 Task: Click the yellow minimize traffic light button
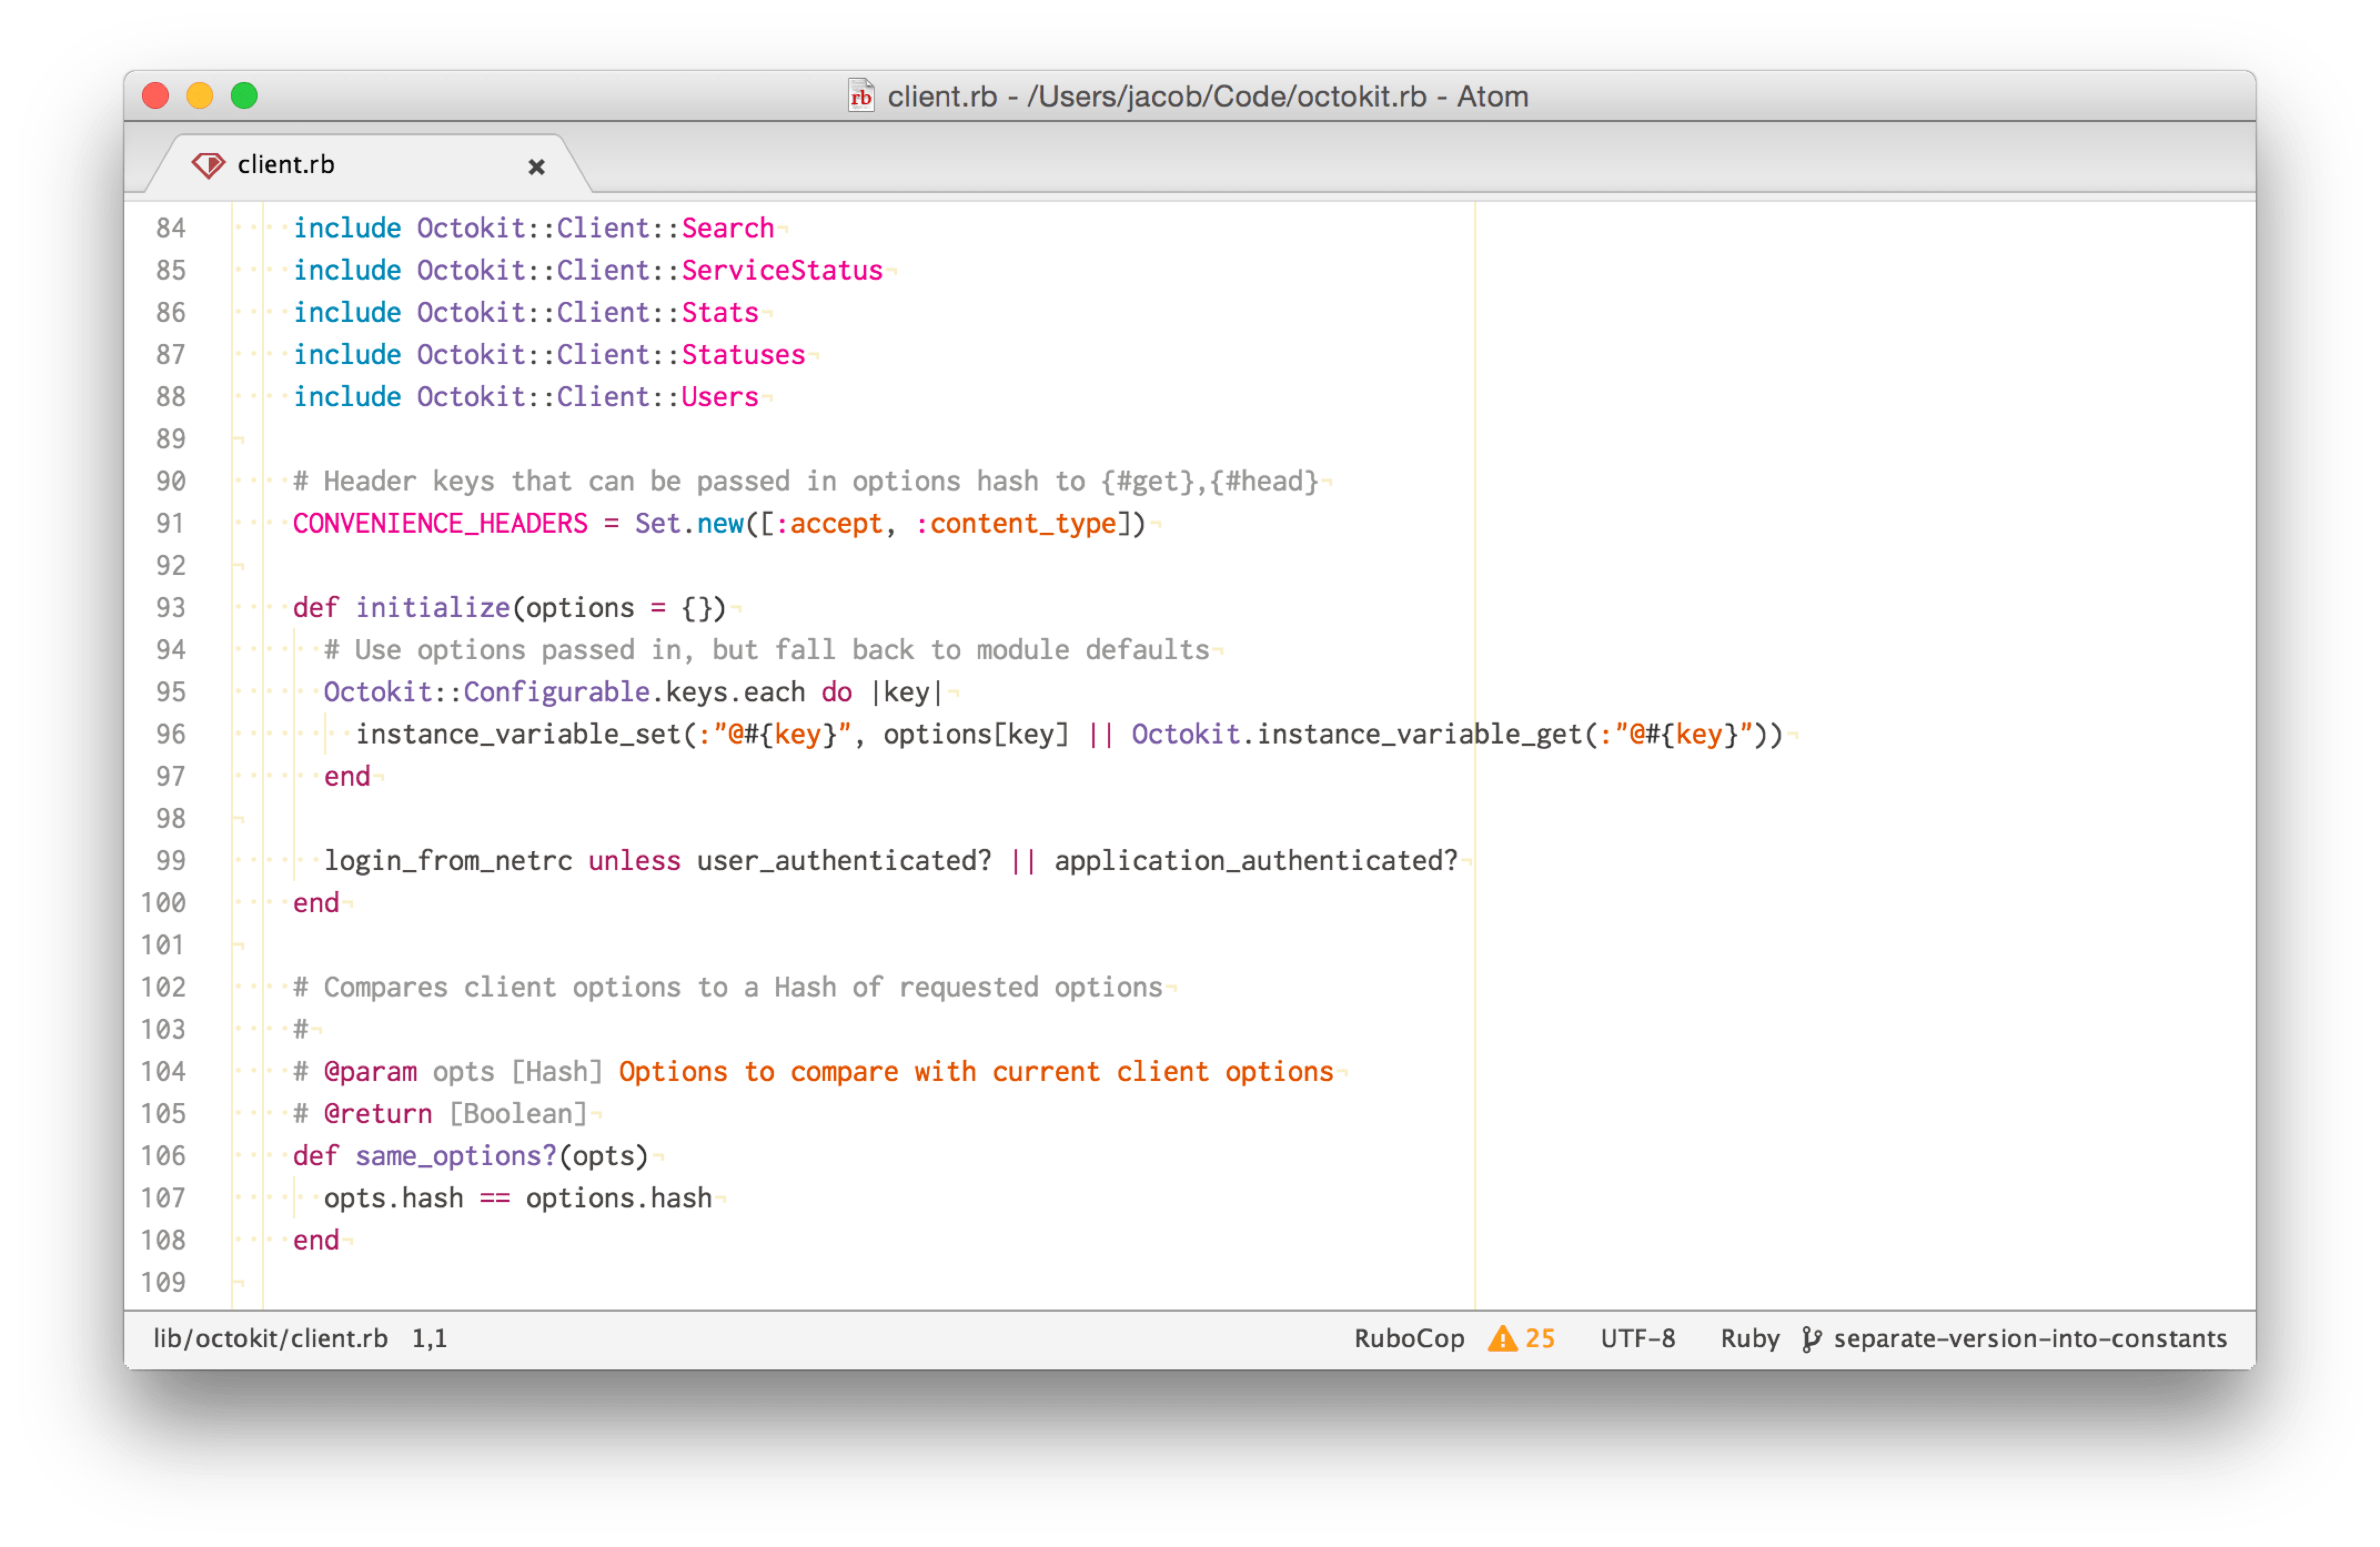coord(199,96)
